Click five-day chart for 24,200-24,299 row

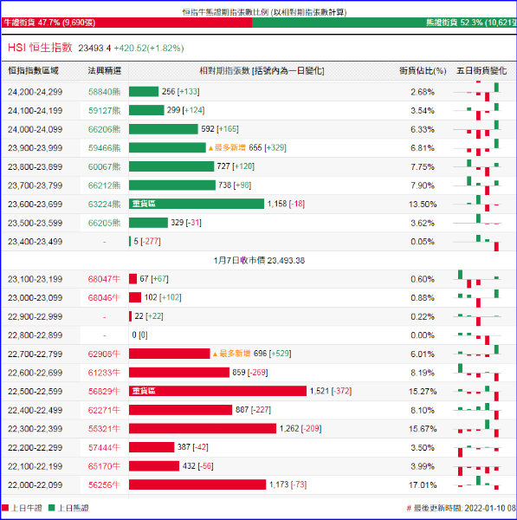[477, 92]
